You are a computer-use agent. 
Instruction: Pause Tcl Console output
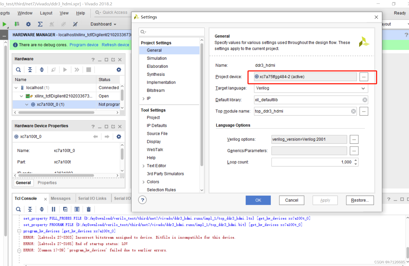(x=53, y=209)
